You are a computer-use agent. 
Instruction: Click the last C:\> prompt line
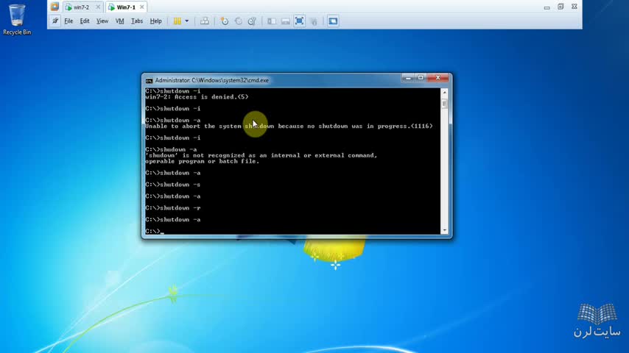(155, 231)
